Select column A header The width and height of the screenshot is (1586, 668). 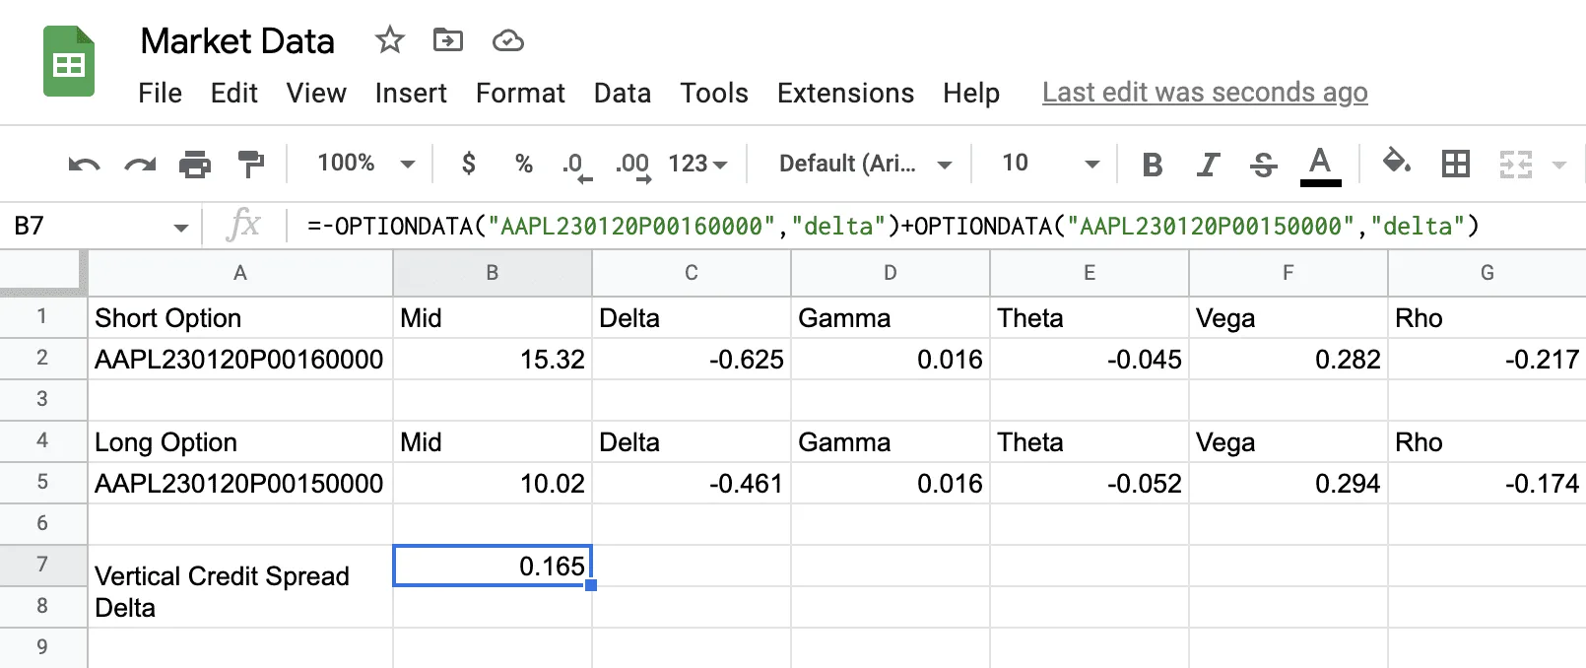point(240,273)
